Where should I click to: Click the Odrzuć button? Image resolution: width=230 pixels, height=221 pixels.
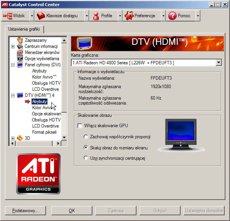[x=160, y=211]
